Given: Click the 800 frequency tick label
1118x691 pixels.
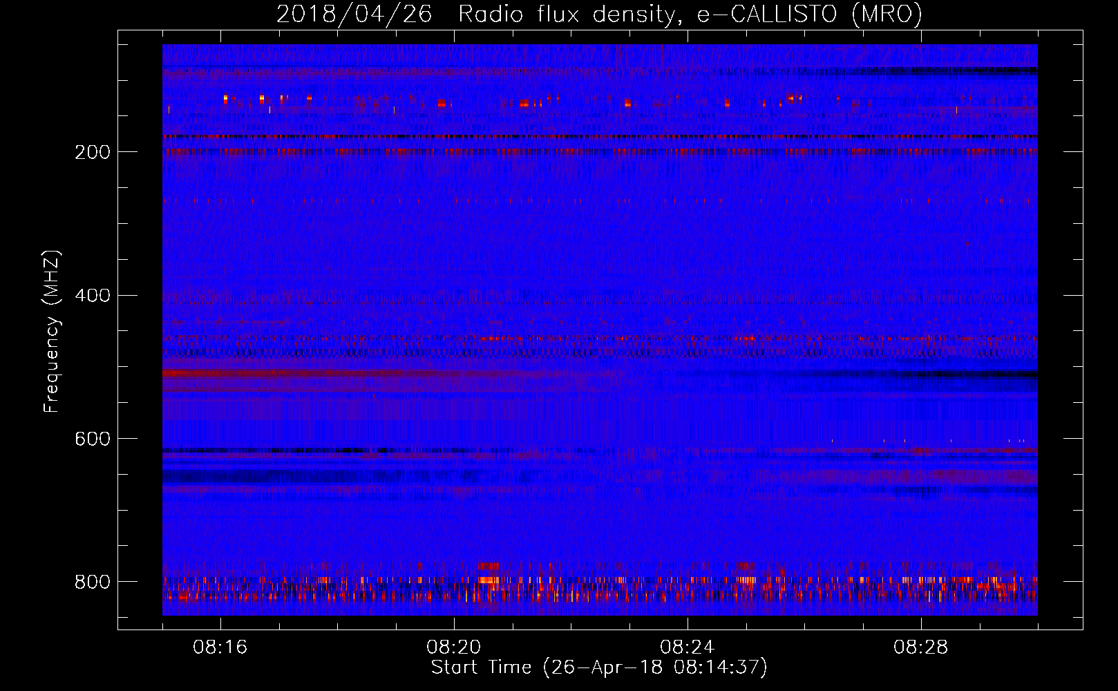Looking at the screenshot, I should 92,582.
